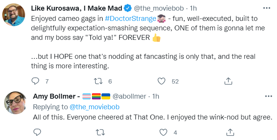Retweet Amy Bollmer's reply

pyautogui.click(x=100, y=132)
